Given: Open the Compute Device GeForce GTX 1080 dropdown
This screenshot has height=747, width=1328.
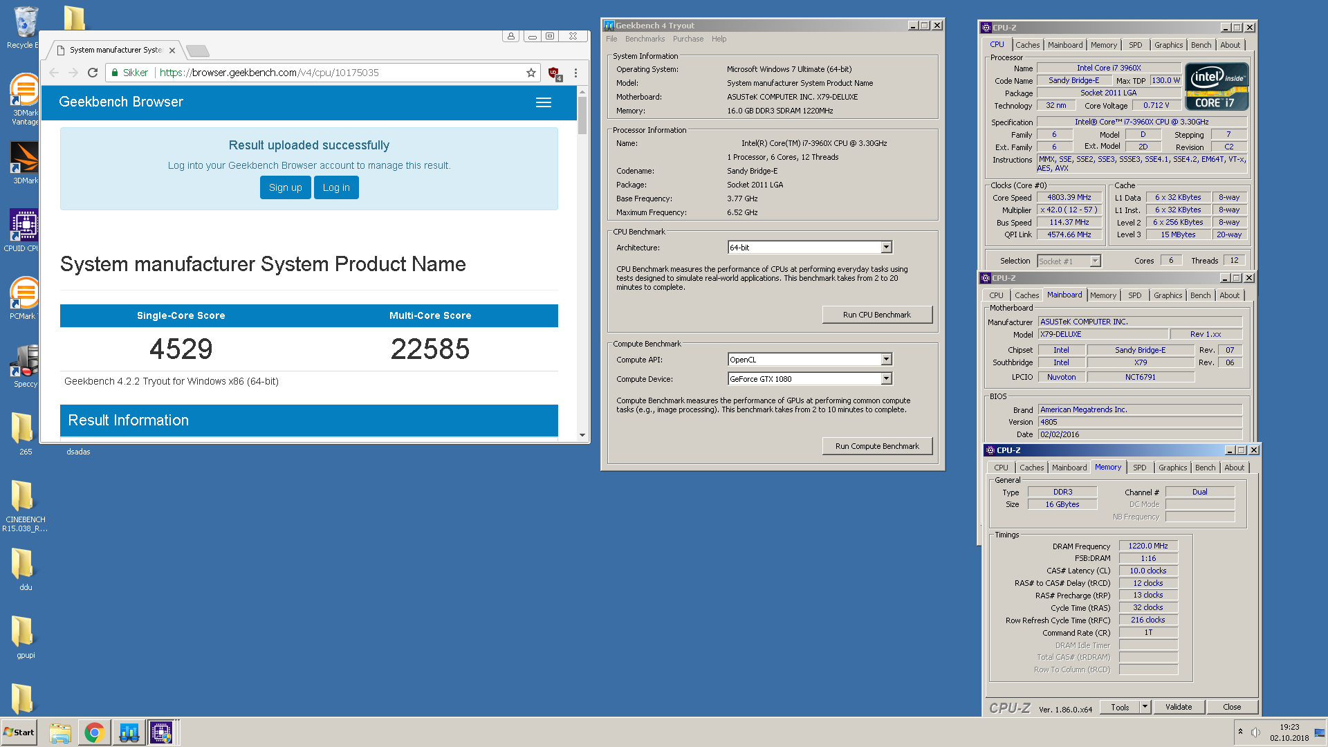Looking at the screenshot, I should 886,379.
